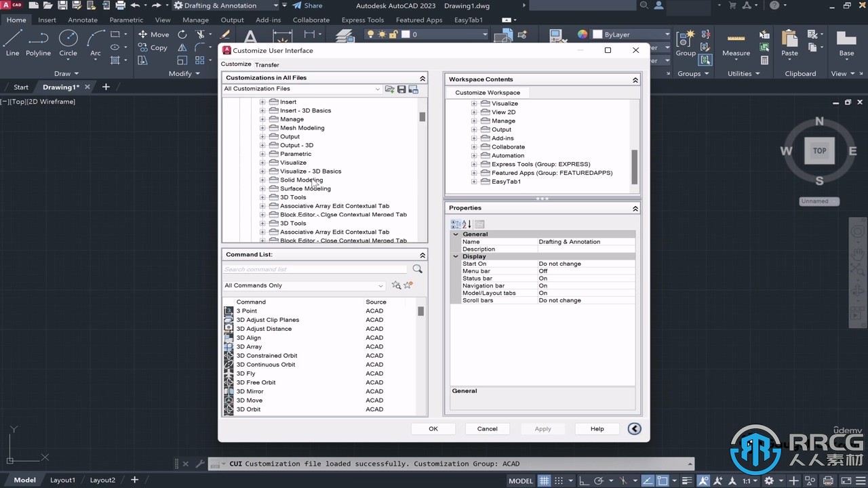The height and width of the screenshot is (488, 868).
Task: Click the magnifier search icon in Command List
Action: (x=417, y=269)
